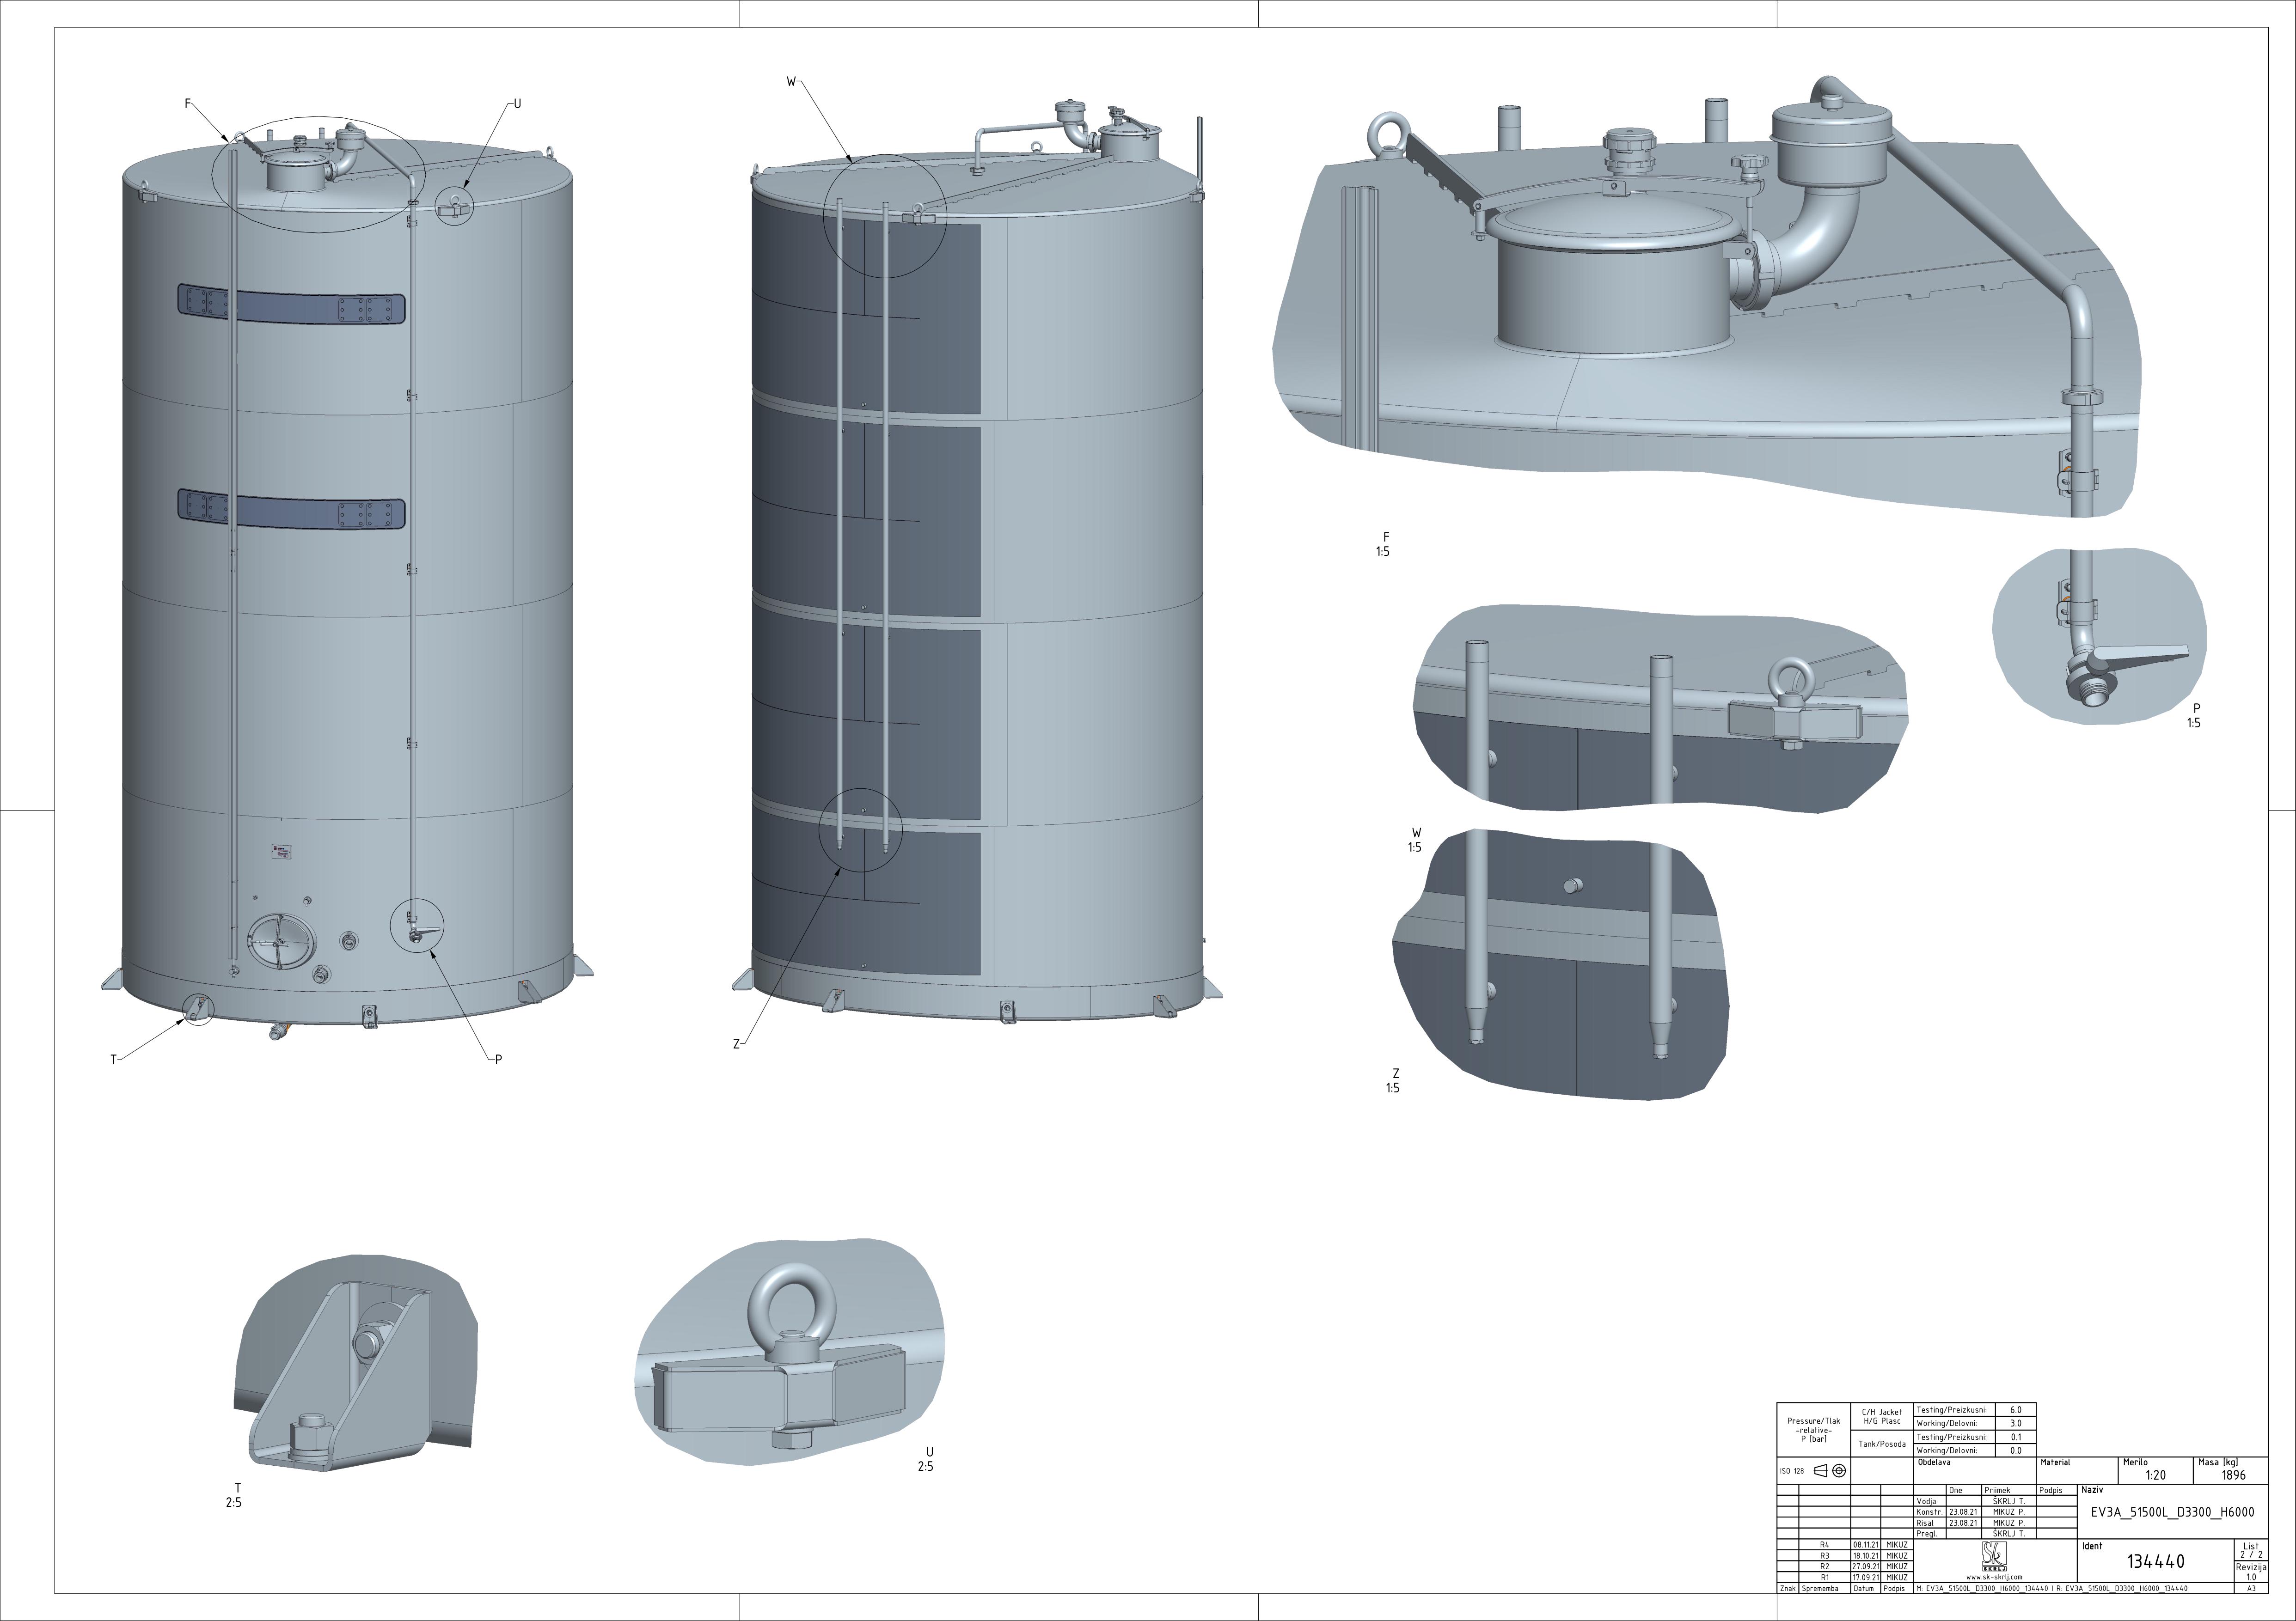Click the "Pregl." row label
Viewport: 2296px width, 1621px height.
(1926, 1534)
